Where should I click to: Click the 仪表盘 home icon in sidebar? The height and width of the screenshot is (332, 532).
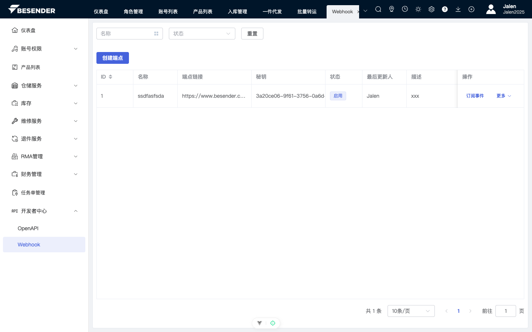tap(15, 30)
